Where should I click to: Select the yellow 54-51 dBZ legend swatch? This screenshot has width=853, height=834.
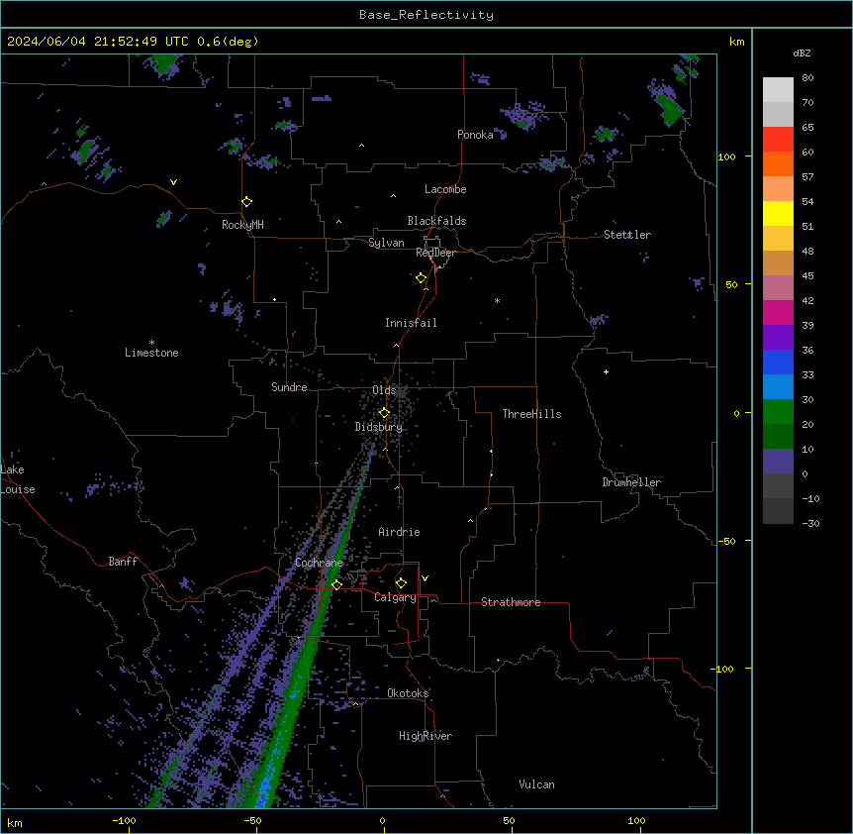[x=778, y=213]
